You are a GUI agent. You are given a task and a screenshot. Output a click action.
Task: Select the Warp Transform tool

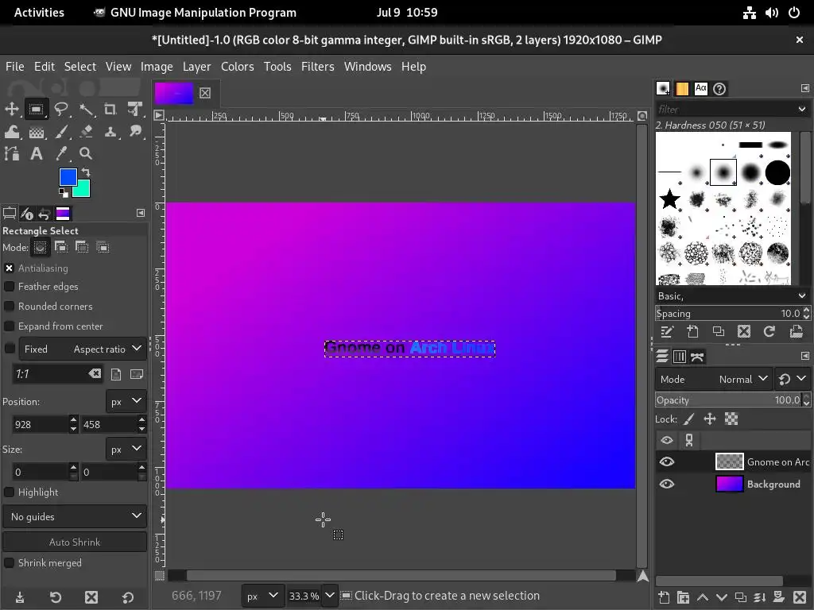coord(11,132)
